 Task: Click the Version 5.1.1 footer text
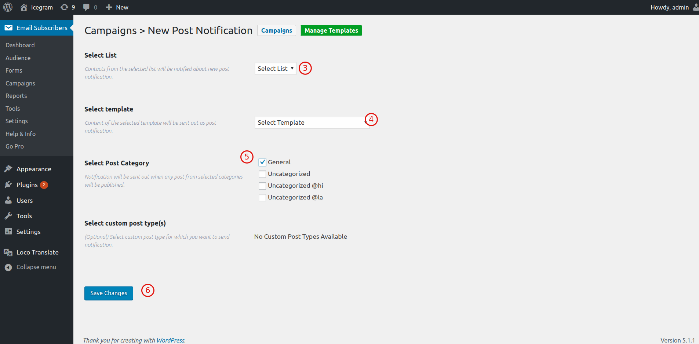678,340
